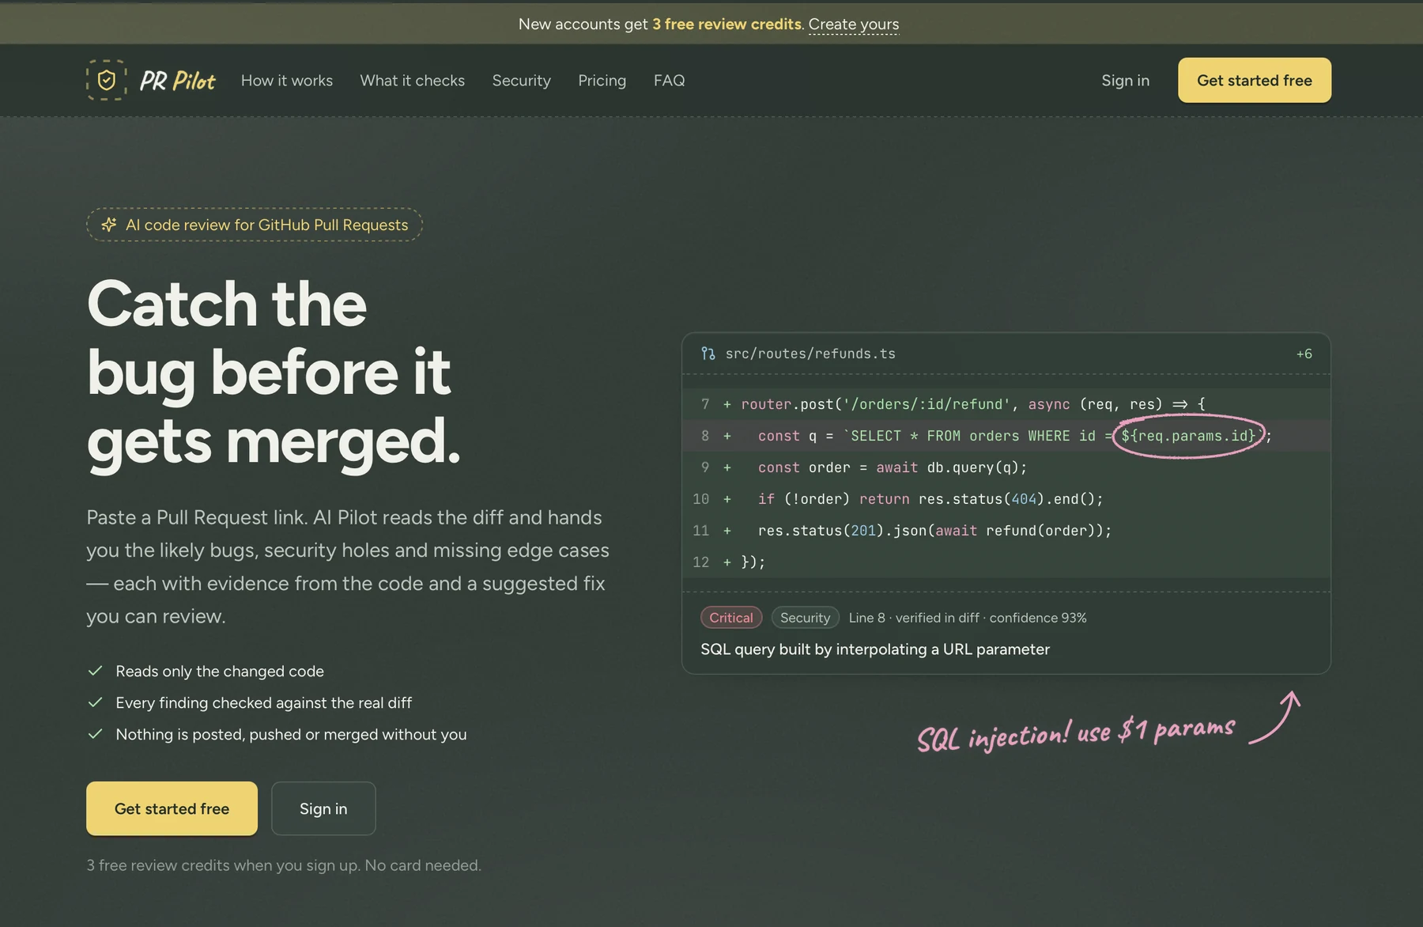Open the What it checks nav item
1423x927 pixels.
tap(413, 81)
